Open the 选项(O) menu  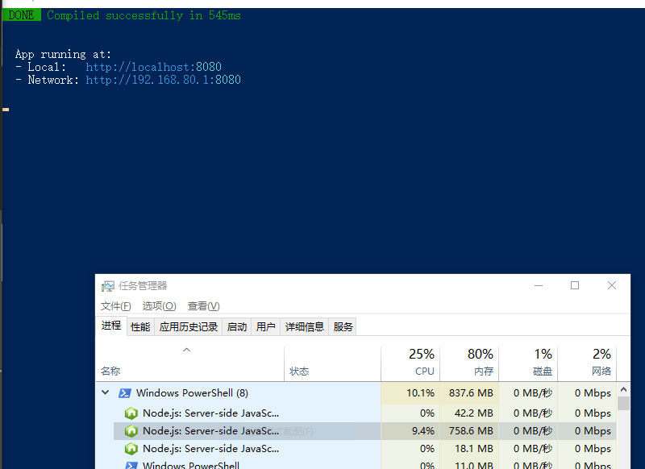point(159,306)
